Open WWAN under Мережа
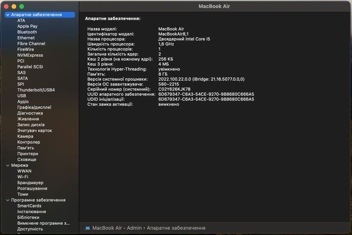 point(25,171)
